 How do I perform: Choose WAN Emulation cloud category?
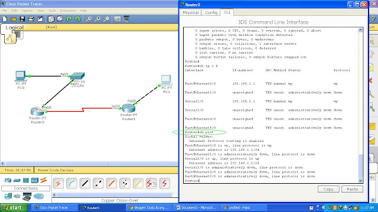click(x=17, y=196)
